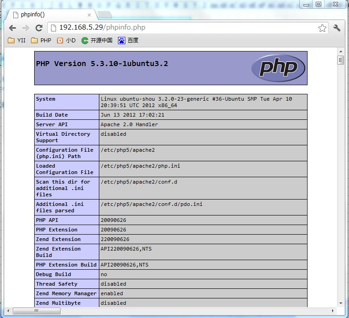The image size is (349, 318).
Task: Close the browser window
Action: pyautogui.click(x=336, y=4)
